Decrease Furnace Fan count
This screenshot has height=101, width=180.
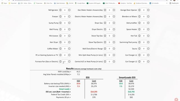(60, 61)
